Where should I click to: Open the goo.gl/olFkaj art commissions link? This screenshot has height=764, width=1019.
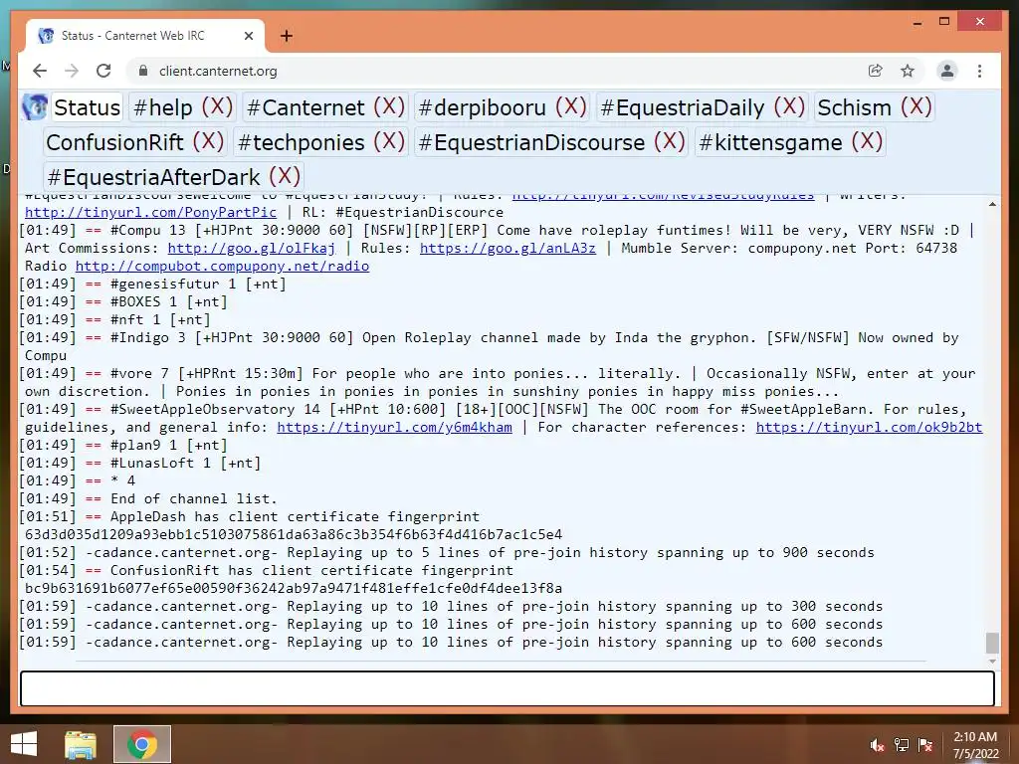[252, 248]
